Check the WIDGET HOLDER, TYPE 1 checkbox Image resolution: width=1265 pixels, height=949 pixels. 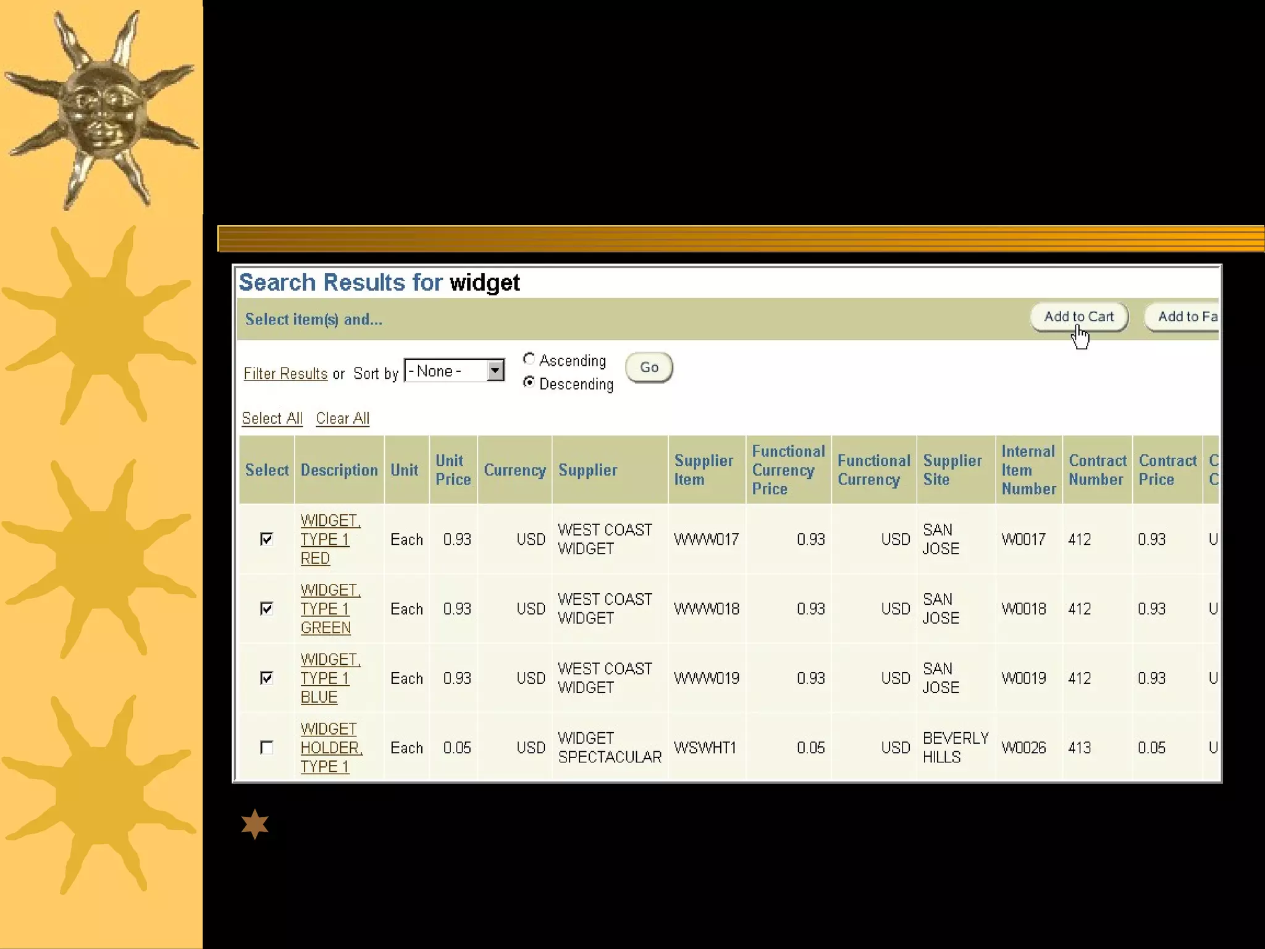(267, 748)
